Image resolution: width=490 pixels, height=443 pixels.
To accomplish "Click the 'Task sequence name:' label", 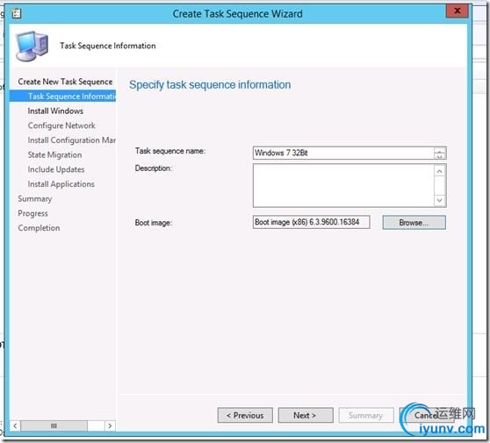I will pyautogui.click(x=170, y=151).
